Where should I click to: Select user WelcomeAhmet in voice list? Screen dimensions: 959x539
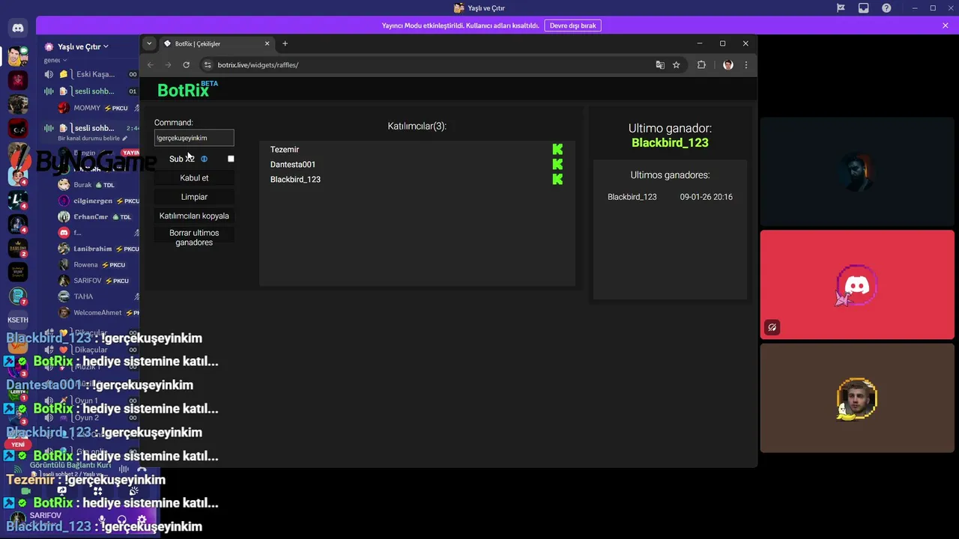pyautogui.click(x=97, y=313)
